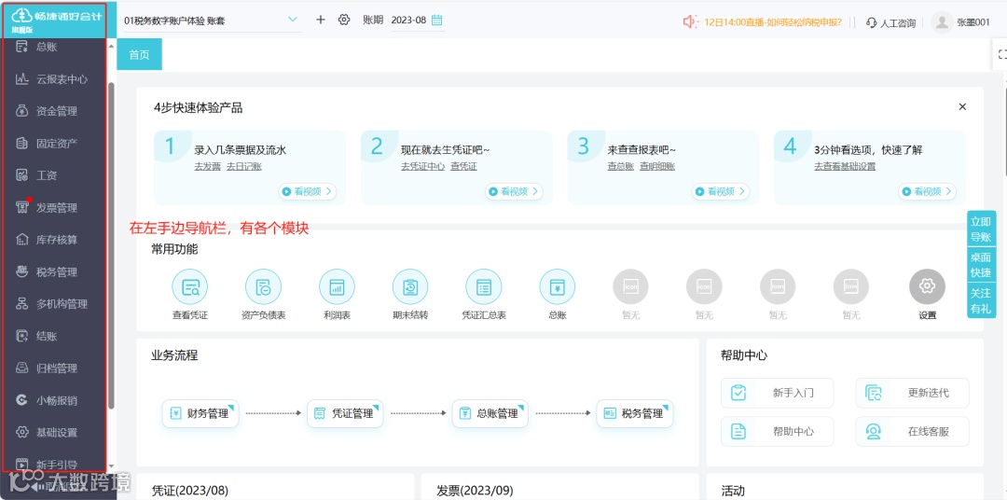Open the 总账 shortcut in 常用功能

pos(558,286)
